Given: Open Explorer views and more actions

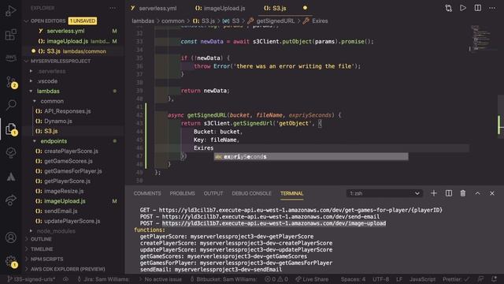Looking at the screenshot, I should pyautogui.click(x=112, y=8).
